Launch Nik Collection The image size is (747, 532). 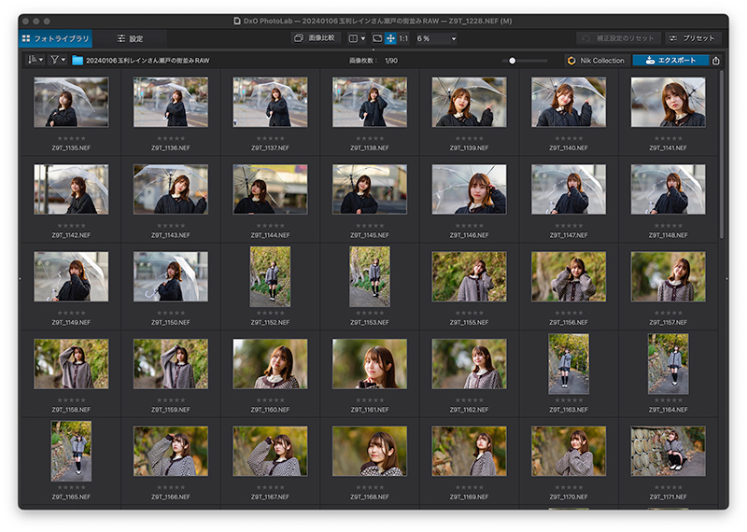[x=597, y=61]
